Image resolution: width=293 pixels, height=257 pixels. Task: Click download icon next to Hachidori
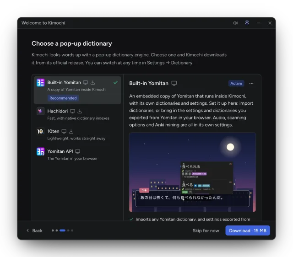click(x=80, y=111)
